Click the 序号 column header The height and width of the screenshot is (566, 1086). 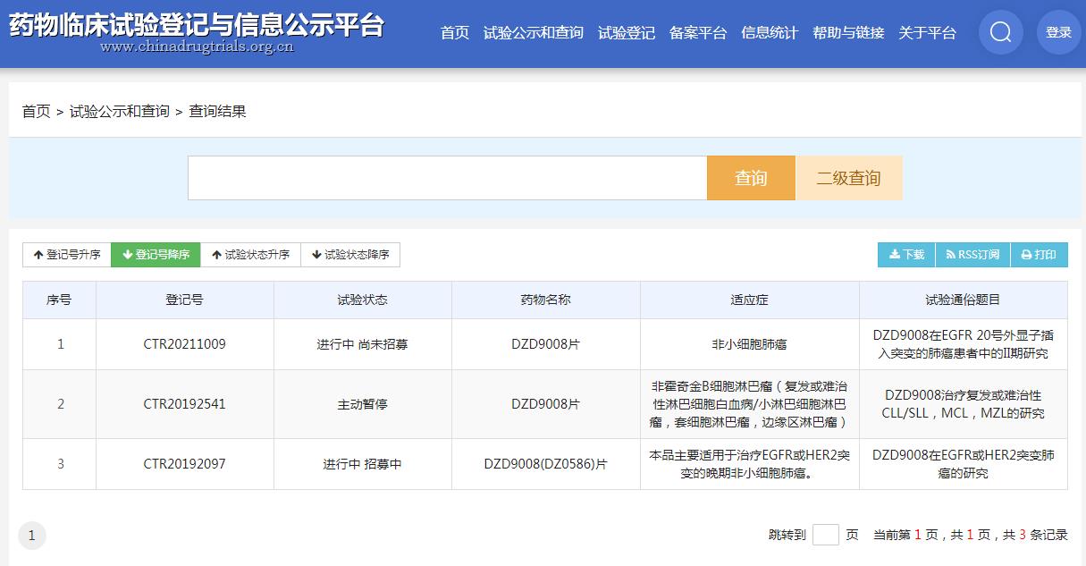59,300
